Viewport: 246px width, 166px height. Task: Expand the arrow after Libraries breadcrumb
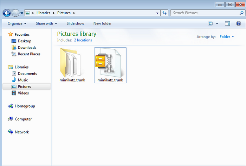(x=54, y=13)
